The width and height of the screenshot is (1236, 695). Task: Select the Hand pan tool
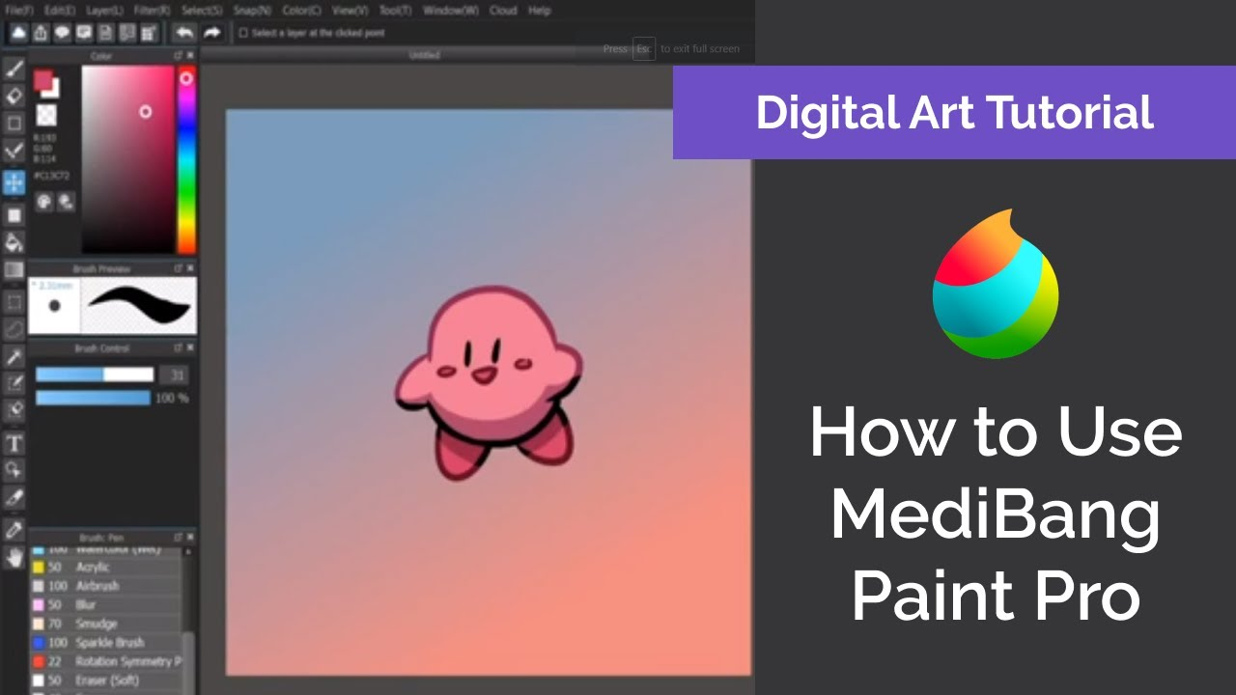pyautogui.click(x=14, y=557)
